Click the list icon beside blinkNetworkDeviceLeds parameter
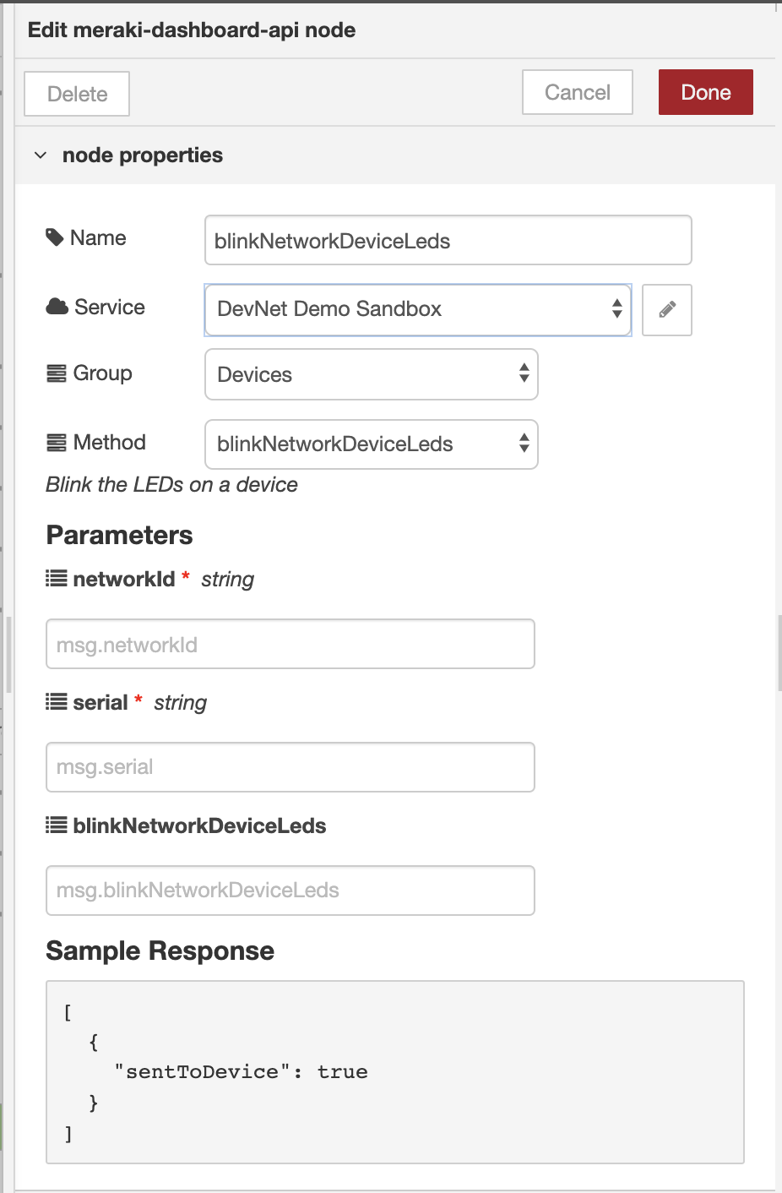782x1193 pixels. [x=57, y=825]
